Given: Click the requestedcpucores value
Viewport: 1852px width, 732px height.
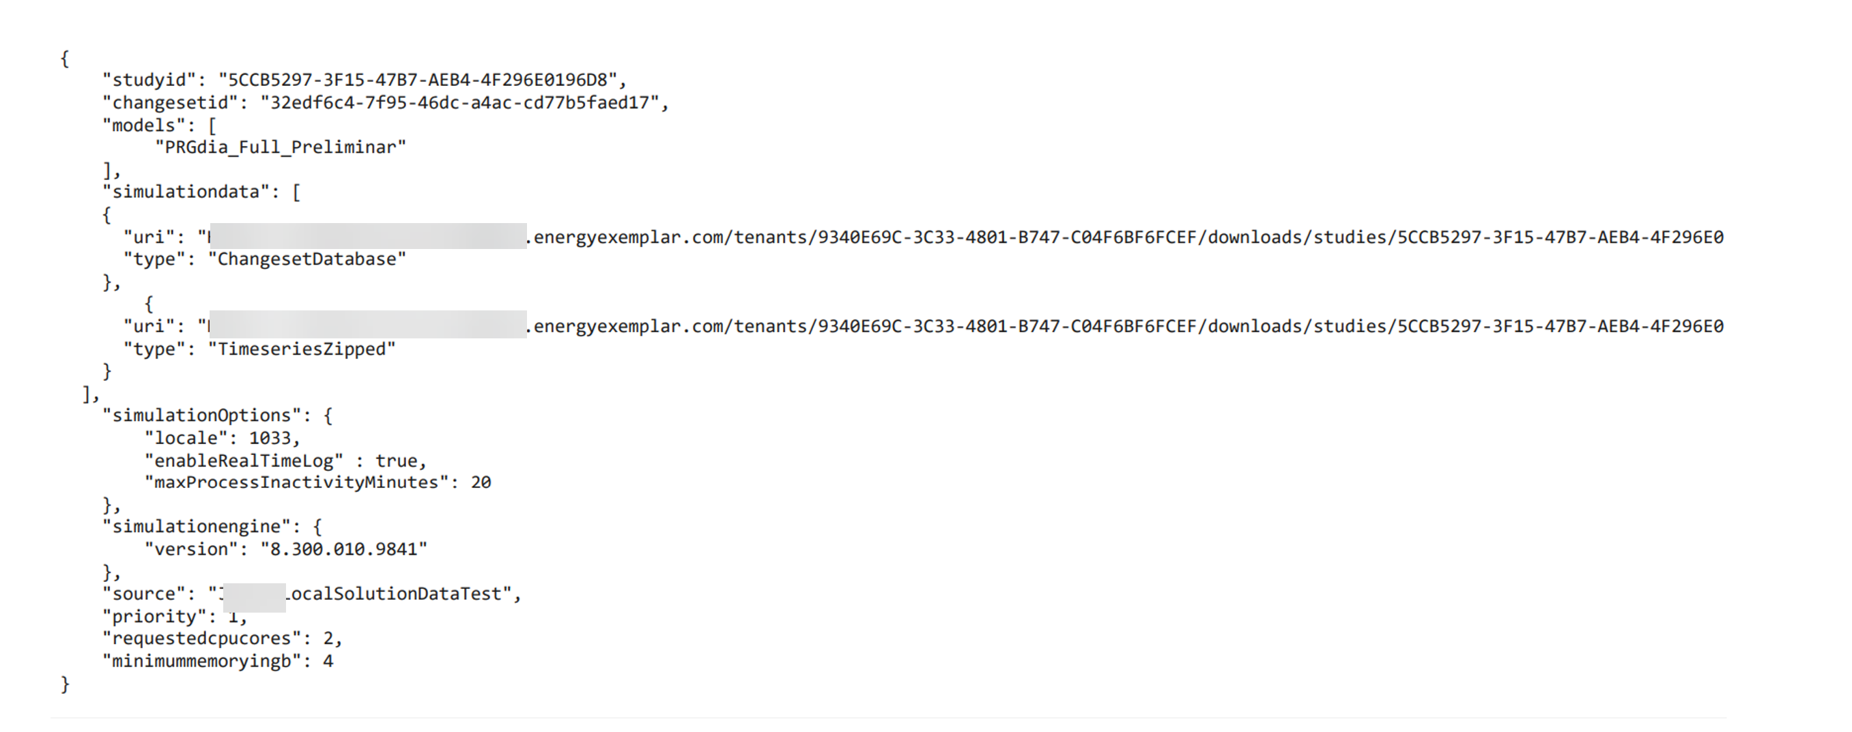Looking at the screenshot, I should point(328,639).
